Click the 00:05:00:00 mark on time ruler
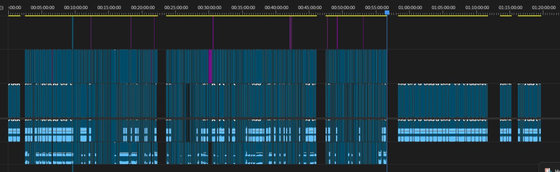This screenshot has height=172, width=560. pos(42,7)
